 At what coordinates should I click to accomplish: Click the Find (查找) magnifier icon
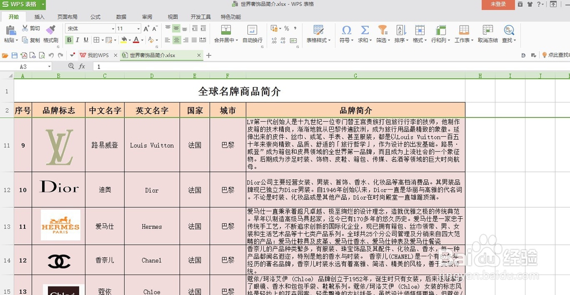tap(509, 30)
